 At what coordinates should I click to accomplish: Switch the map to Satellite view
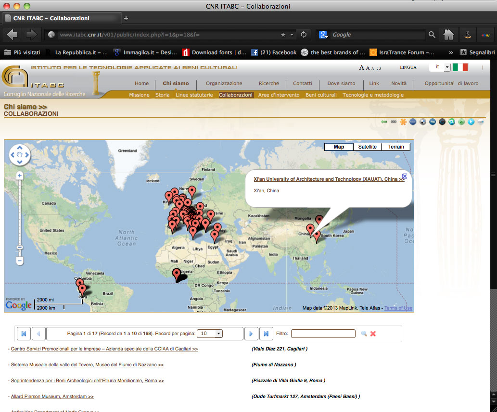point(368,147)
